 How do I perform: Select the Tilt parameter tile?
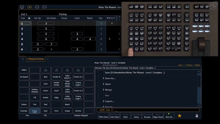coord(35,97)
